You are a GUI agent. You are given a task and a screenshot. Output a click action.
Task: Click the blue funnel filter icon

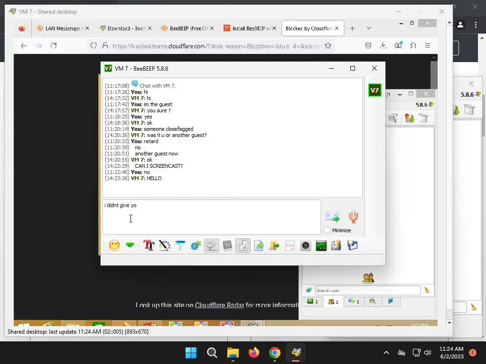[x=180, y=246]
